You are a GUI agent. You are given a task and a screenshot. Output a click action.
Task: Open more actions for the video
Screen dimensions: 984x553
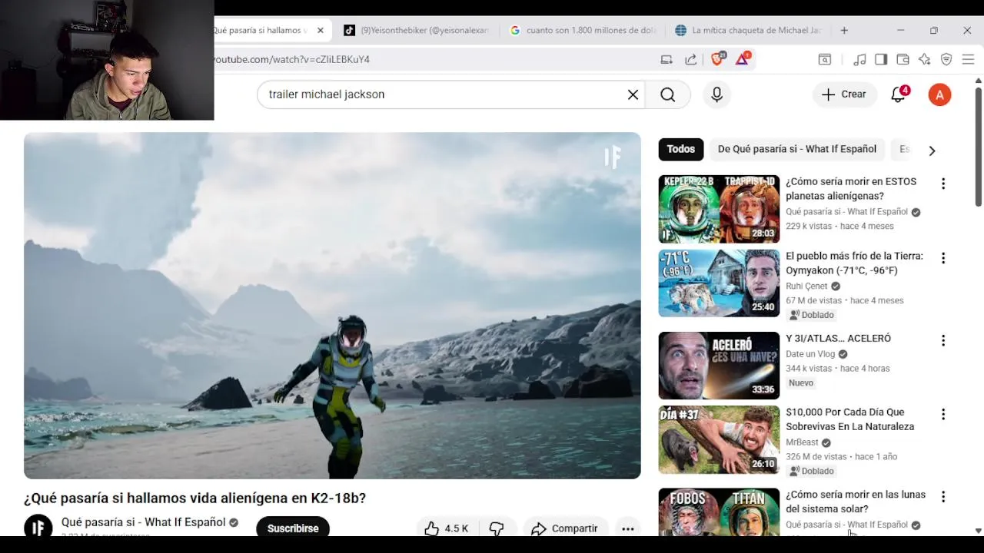point(627,528)
